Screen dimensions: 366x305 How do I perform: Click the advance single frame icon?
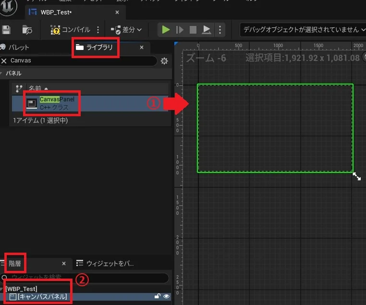pyautogui.click(x=180, y=30)
